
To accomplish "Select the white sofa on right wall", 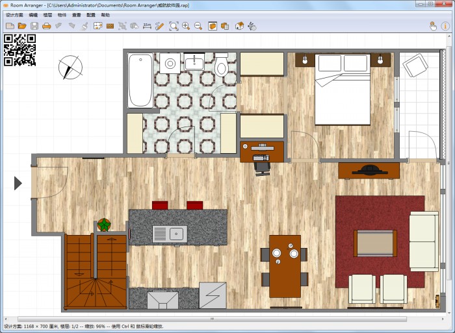I will tap(424, 241).
